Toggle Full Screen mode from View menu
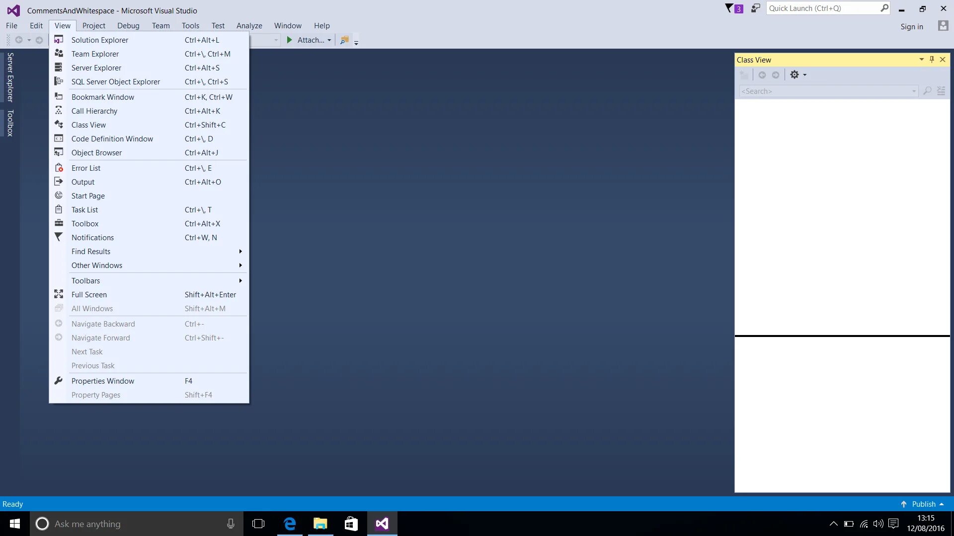 89,295
